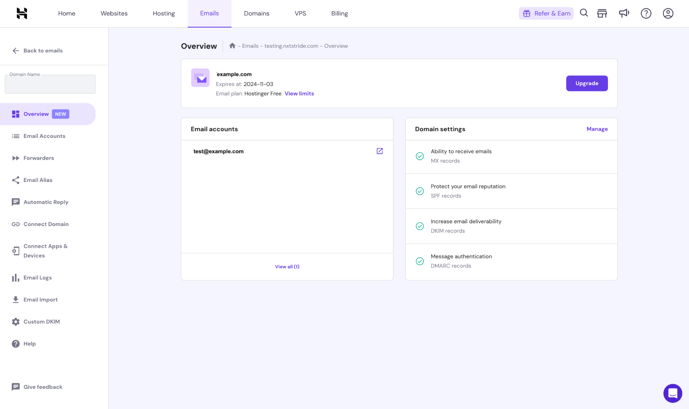This screenshot has width=689, height=409.
Task: Open the account profile icon
Action: (x=668, y=13)
